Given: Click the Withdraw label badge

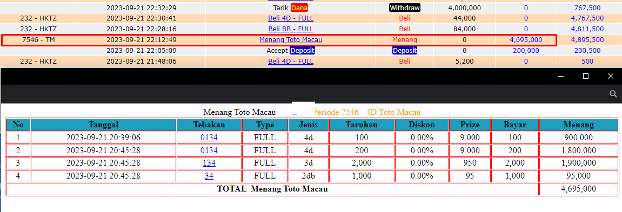Looking at the screenshot, I should [x=405, y=8].
